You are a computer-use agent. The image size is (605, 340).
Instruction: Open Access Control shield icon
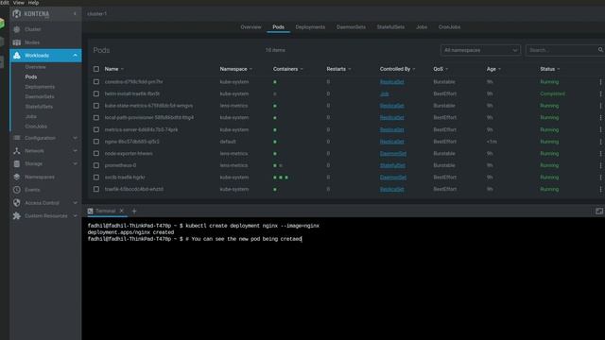[x=17, y=203]
